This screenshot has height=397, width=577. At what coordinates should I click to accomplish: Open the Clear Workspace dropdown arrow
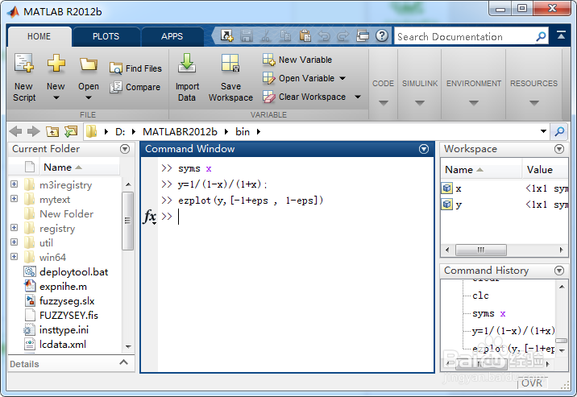(x=358, y=97)
